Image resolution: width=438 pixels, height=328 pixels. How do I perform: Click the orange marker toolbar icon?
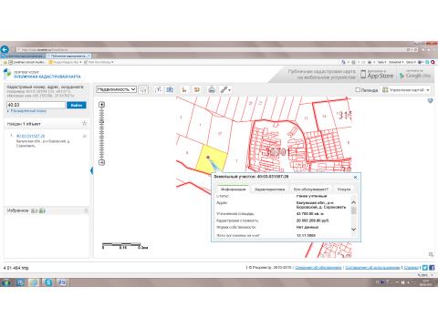(x=184, y=89)
